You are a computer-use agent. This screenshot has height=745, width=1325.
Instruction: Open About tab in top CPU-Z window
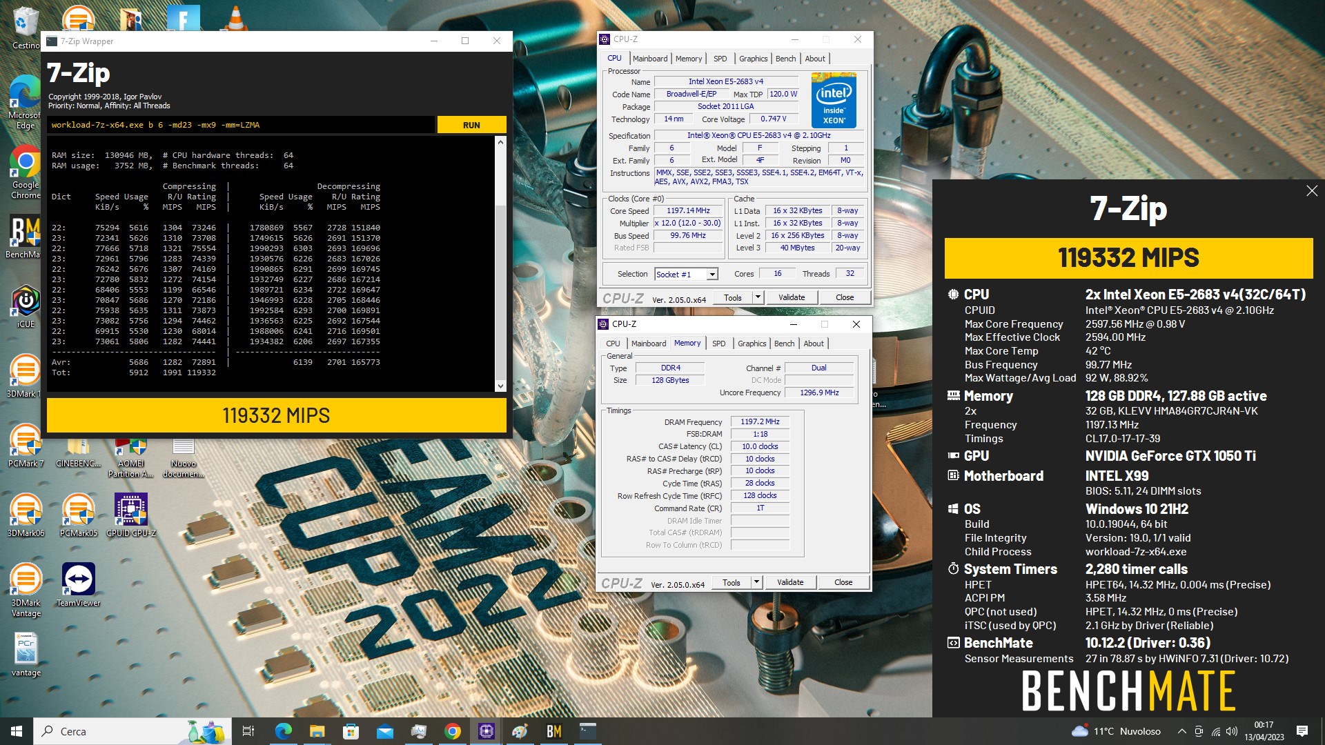(x=815, y=59)
